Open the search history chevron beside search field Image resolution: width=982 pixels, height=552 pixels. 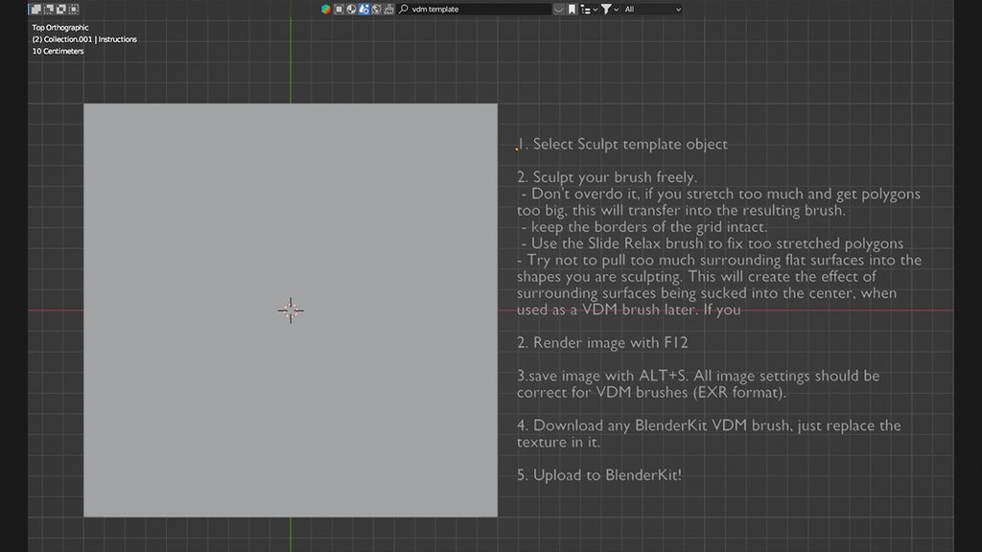tap(557, 9)
